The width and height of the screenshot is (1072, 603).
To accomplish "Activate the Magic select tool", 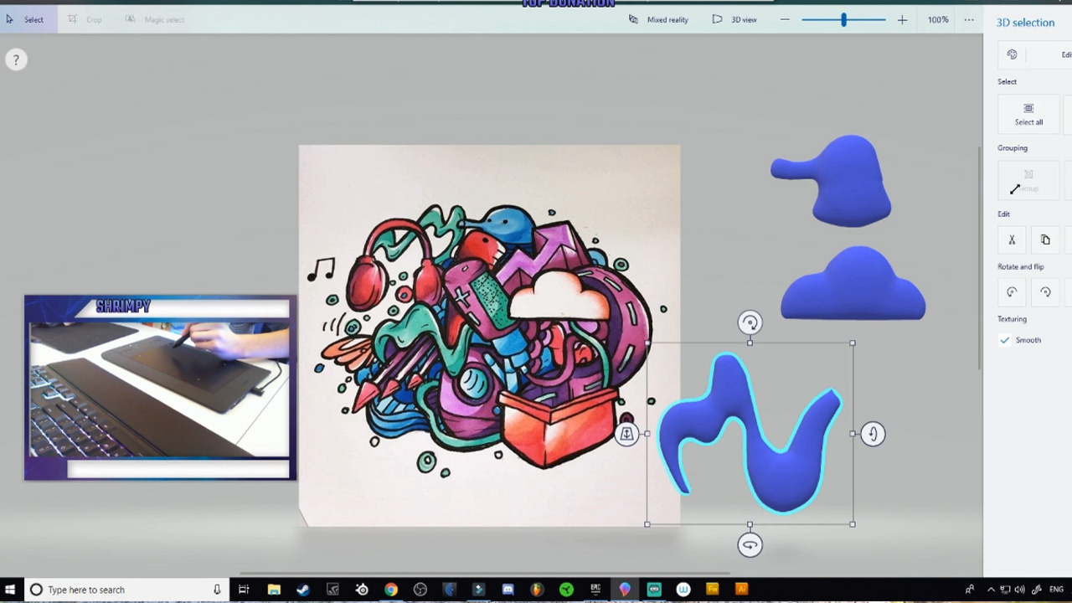I will [x=155, y=19].
